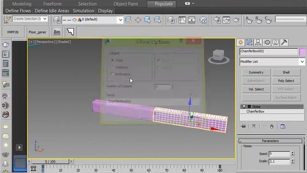Click the Shell modifier button
This screenshot has height=173, width=307.
pyautogui.click(x=286, y=73)
